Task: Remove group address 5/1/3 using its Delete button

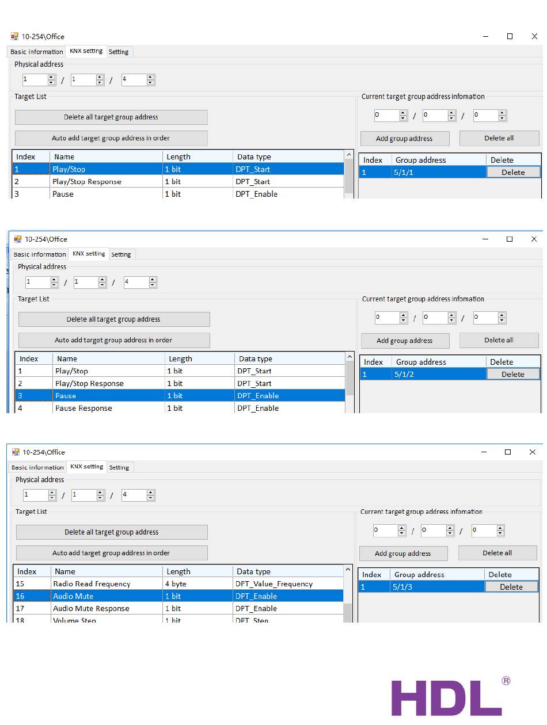Action: (x=511, y=587)
